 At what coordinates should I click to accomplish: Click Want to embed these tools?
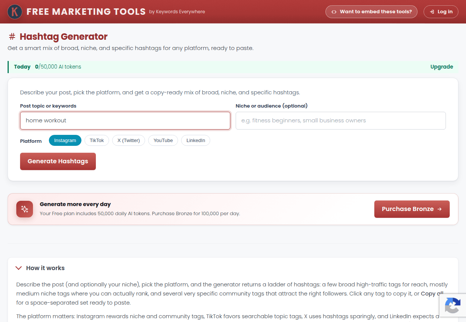[371, 12]
